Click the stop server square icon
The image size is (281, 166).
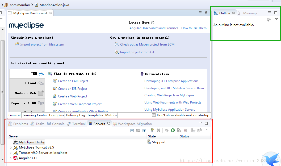(x=185, y=130)
